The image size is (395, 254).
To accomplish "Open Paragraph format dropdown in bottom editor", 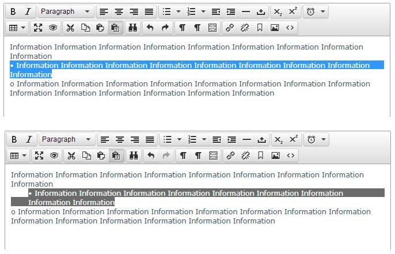I will [x=67, y=139].
